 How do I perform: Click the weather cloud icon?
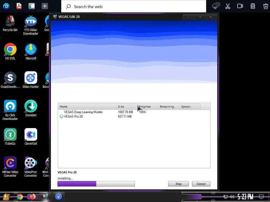click(x=216, y=6)
